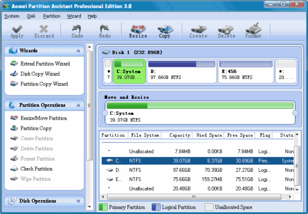
Task: Select the E: NTFS 75.66GB row
Action: (x=198, y=179)
